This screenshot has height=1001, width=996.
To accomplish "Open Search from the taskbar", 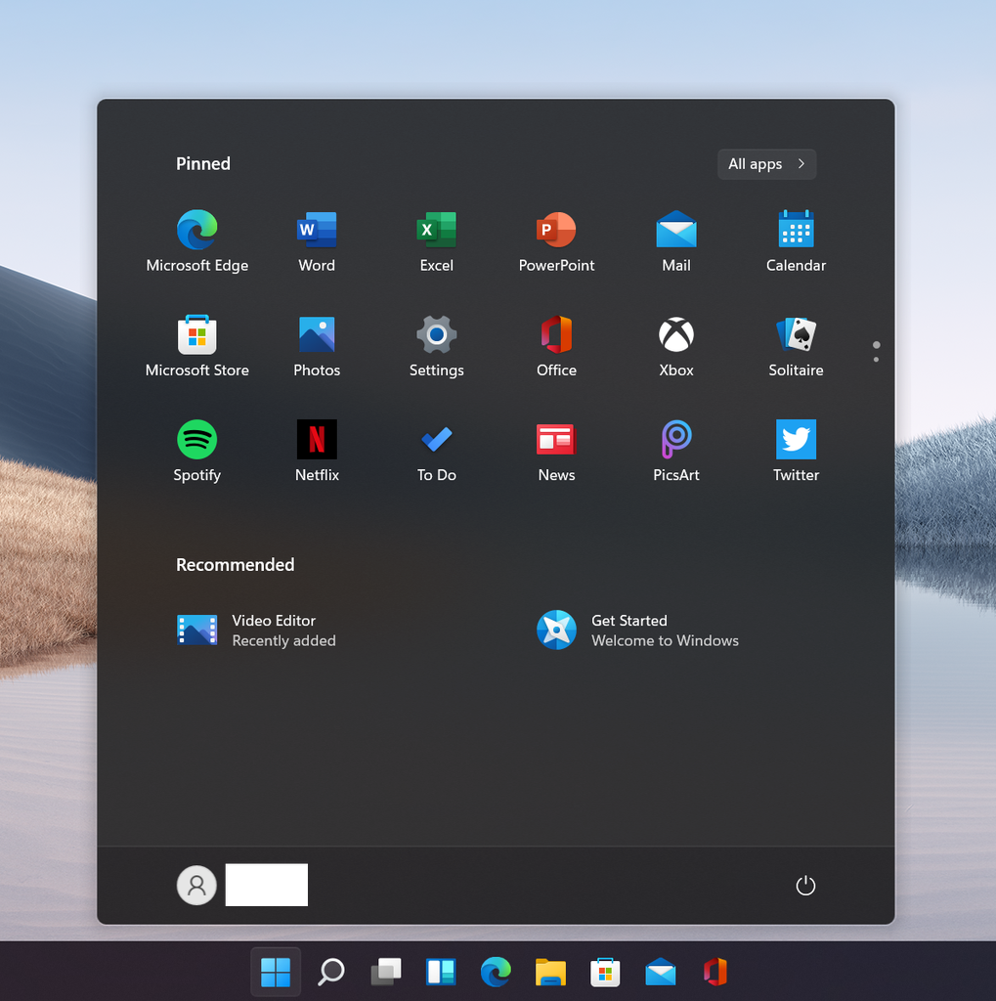I will click(330, 972).
